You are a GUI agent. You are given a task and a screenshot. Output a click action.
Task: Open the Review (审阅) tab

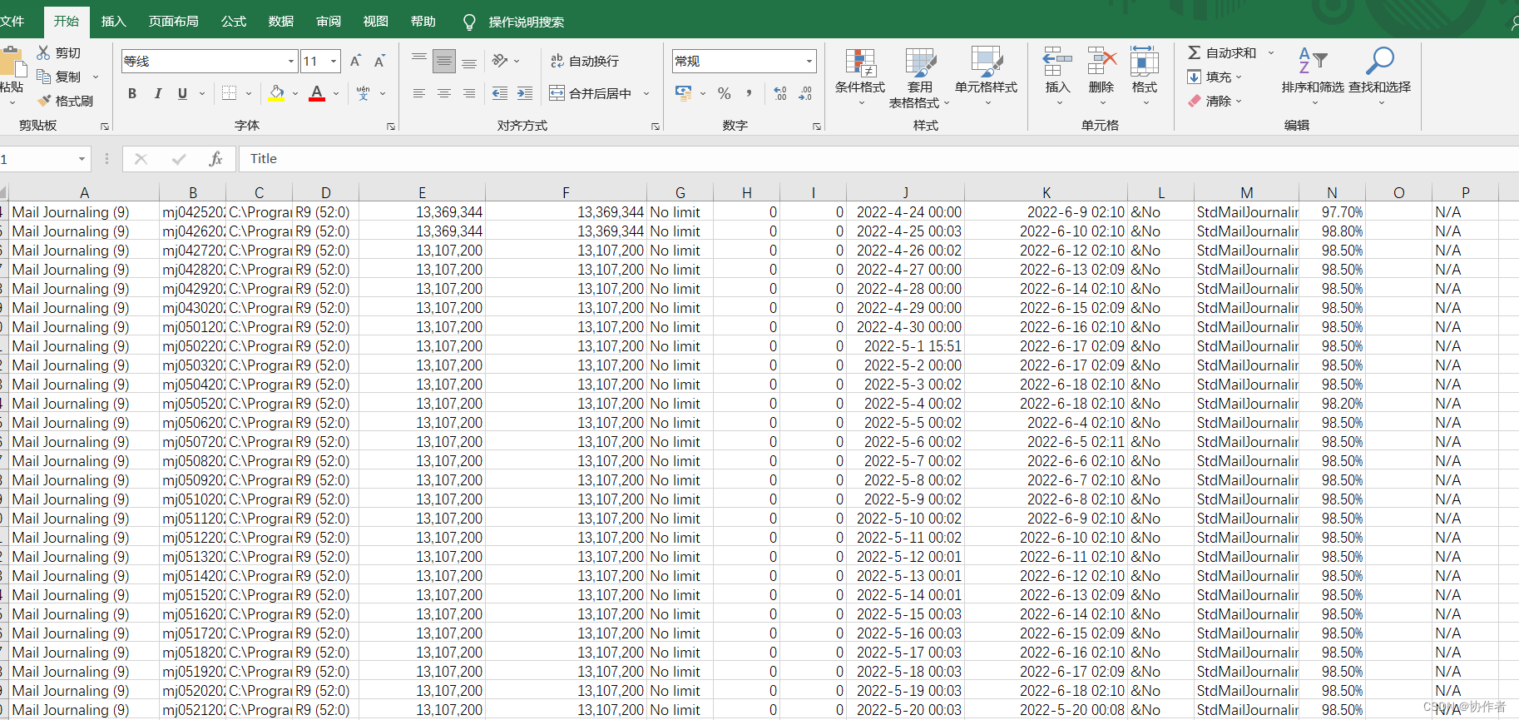(x=329, y=21)
